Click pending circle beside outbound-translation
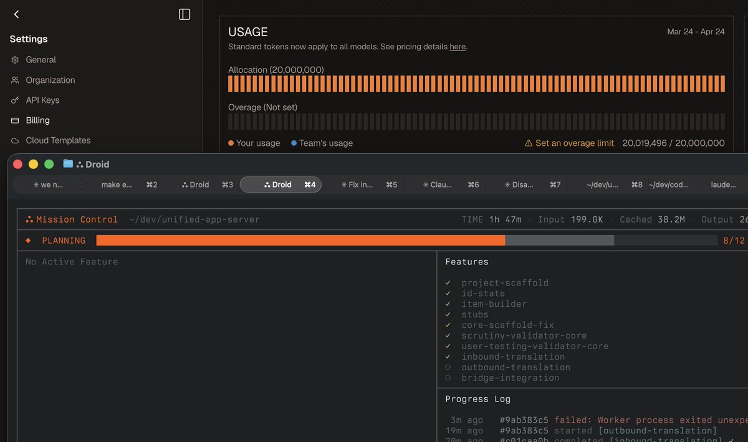Screen dimensions: 748x442 click(x=448, y=367)
